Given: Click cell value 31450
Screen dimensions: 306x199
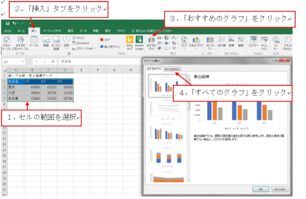Looking at the screenshot, I should [x=65, y=93].
